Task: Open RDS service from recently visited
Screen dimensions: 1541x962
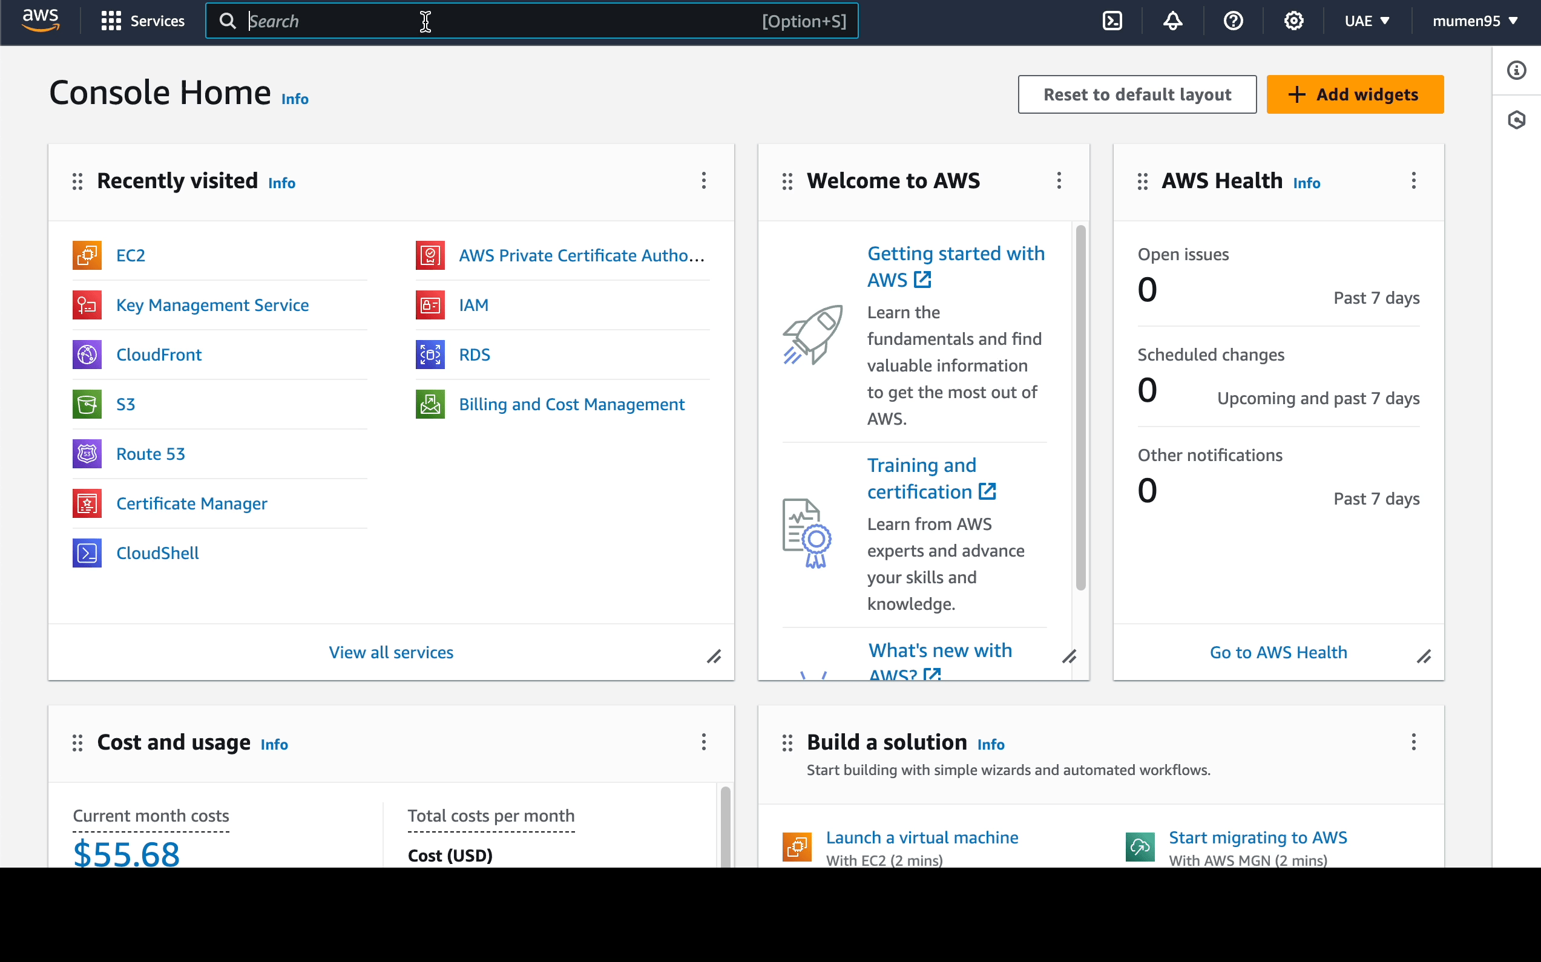Action: pyautogui.click(x=475, y=353)
